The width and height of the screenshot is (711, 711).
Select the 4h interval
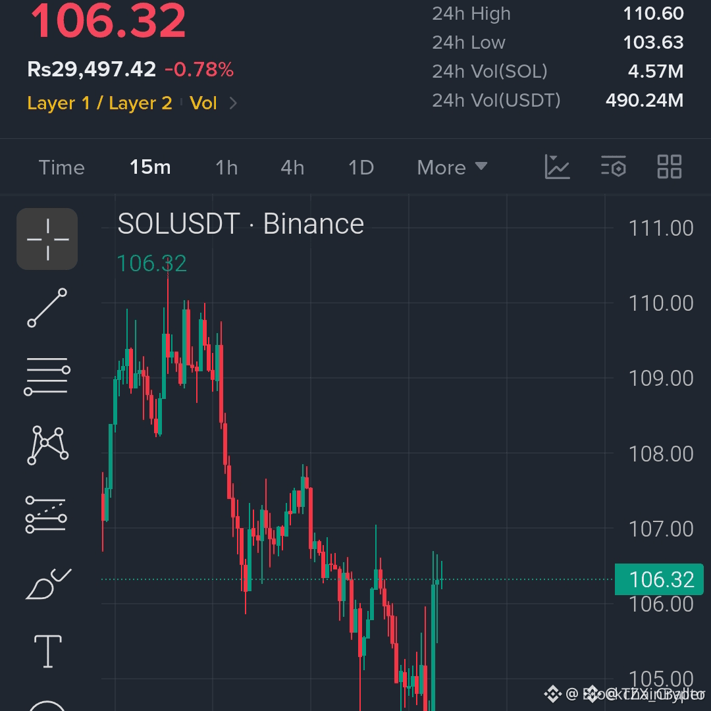292,168
